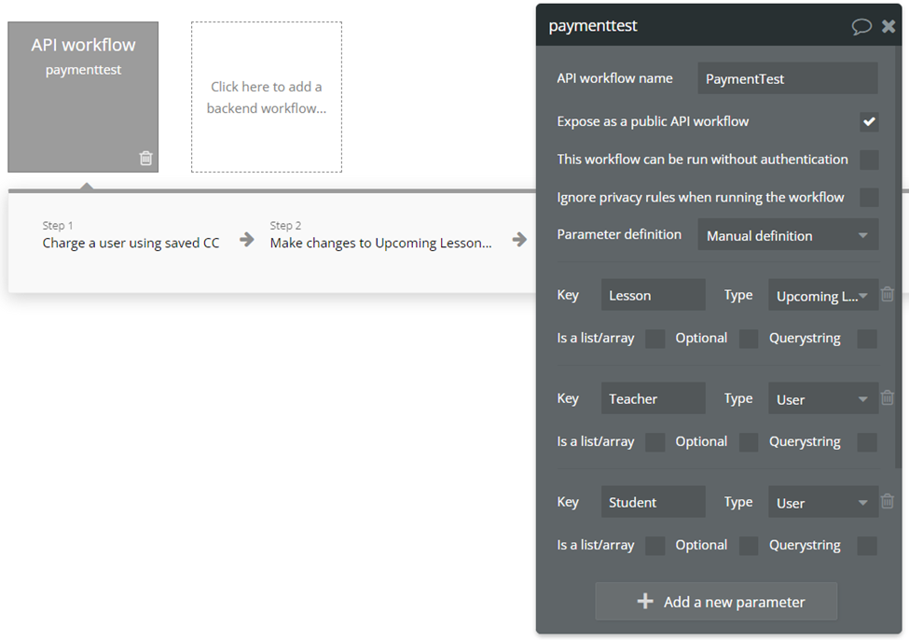The width and height of the screenshot is (909, 640).
Task: Select the API workflow paymenttest block
Action: pos(83,97)
